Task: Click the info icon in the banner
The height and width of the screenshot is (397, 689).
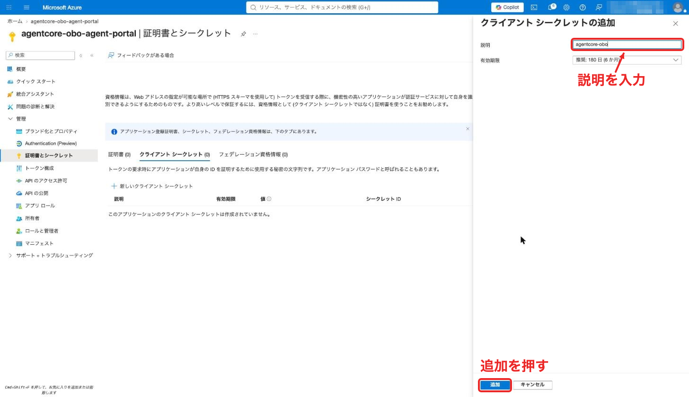Action: (114, 132)
